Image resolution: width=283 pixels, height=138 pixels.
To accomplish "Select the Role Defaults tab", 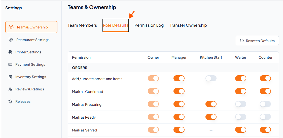I will [116, 25].
